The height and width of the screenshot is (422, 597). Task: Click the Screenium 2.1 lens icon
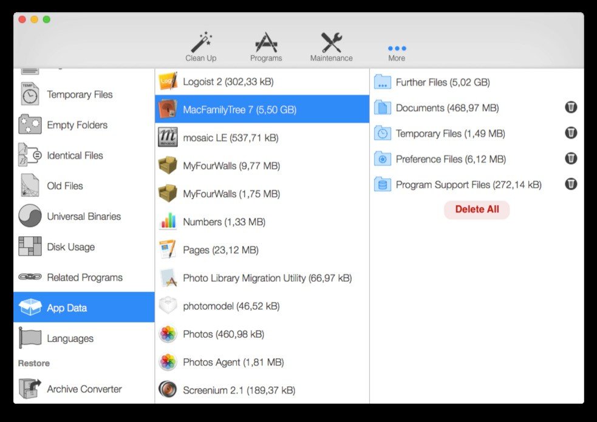click(x=168, y=390)
